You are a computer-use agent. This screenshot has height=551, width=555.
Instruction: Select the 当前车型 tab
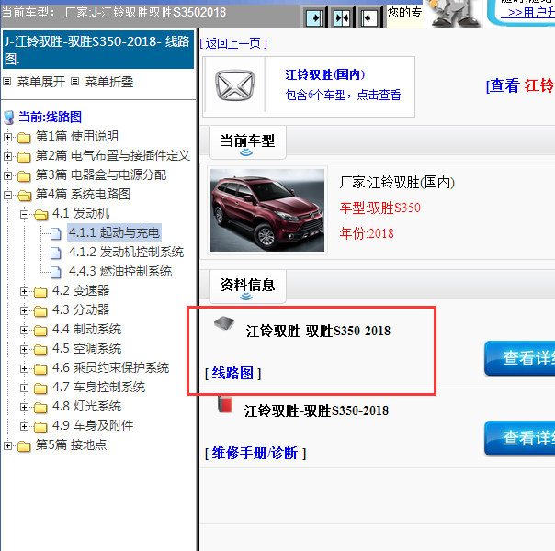click(247, 142)
